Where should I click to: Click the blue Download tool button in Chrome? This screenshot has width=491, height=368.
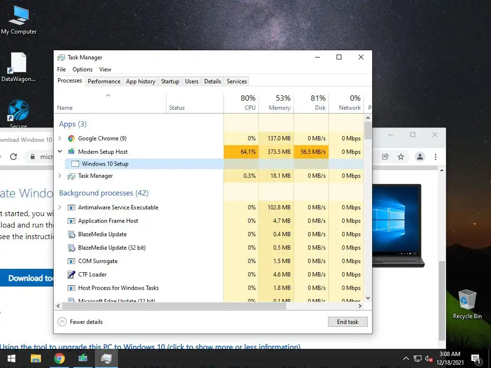27,278
